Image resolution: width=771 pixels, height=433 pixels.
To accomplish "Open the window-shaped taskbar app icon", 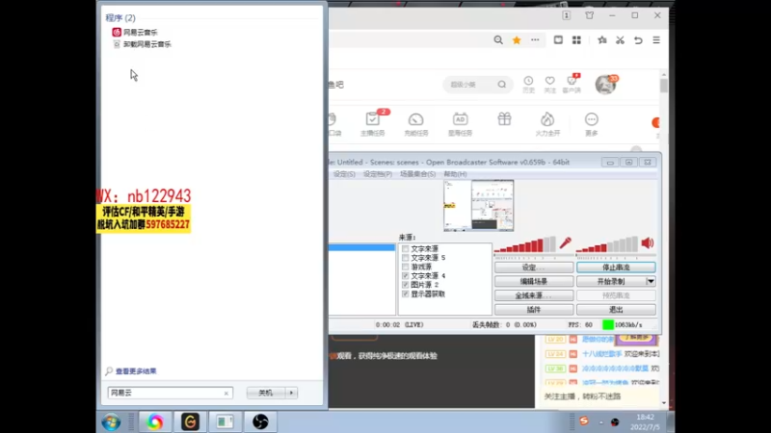I will coord(226,421).
